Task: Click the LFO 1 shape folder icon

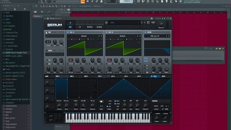Action: [101, 101]
